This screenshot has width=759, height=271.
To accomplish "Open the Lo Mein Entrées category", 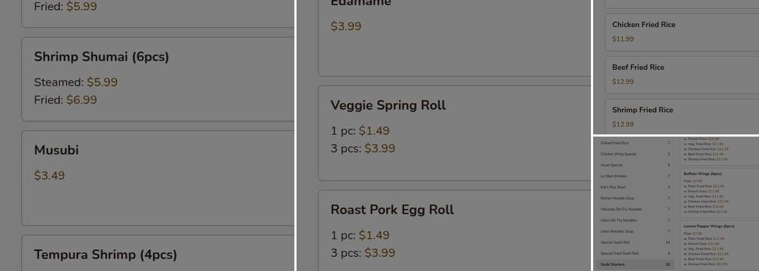I will (634, 176).
